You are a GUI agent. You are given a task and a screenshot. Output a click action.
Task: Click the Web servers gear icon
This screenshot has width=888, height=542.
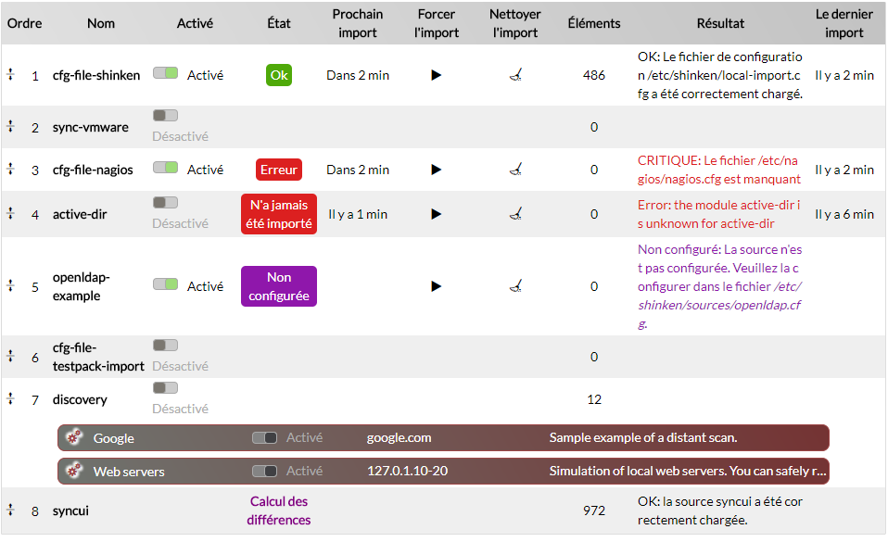pos(75,472)
